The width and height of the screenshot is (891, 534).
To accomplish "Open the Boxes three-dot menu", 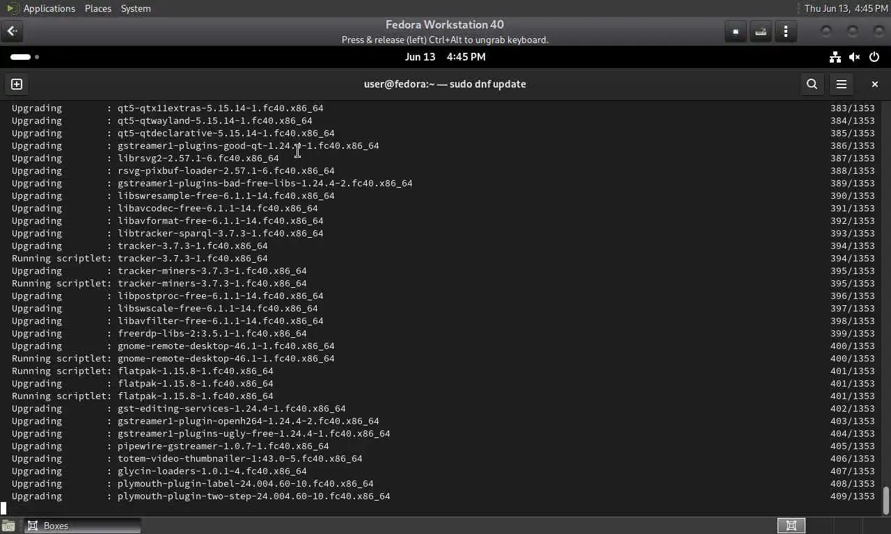I will click(x=786, y=31).
